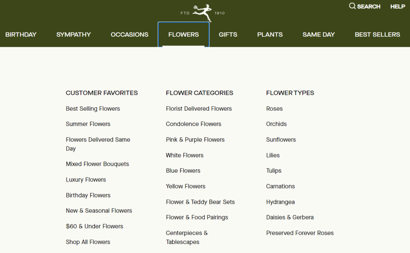Click the FTD Mercury logo
Viewport: 410px width, 253px height.
click(x=203, y=13)
